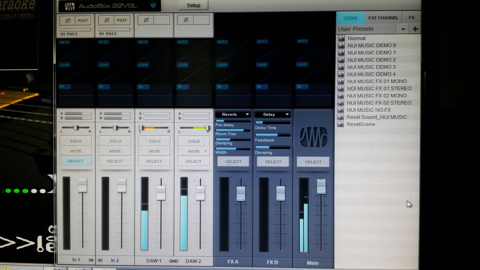Click the In 1 HI PASS slider
This screenshot has width=480, height=270.
coord(75,30)
